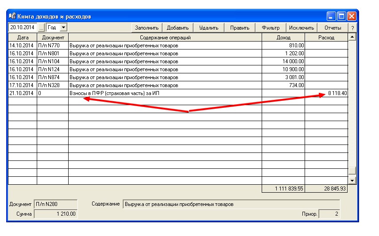Click the Править button

pos(240,28)
